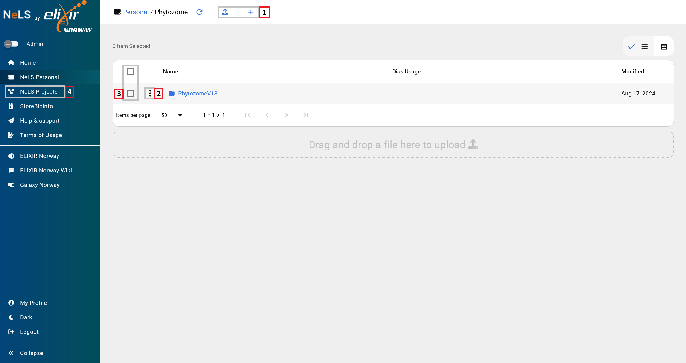Click the drag and drop upload area
Viewport: 686px width, 363px height.
click(393, 145)
